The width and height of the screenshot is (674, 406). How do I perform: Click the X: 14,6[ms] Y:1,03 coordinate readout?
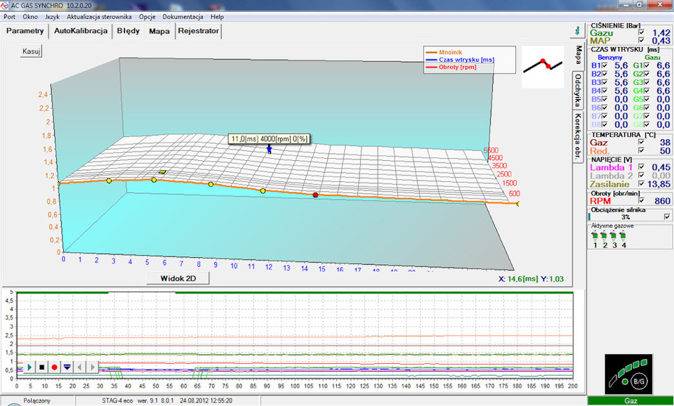coord(531,279)
